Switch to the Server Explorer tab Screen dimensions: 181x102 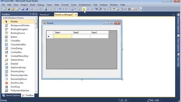coord(11,95)
